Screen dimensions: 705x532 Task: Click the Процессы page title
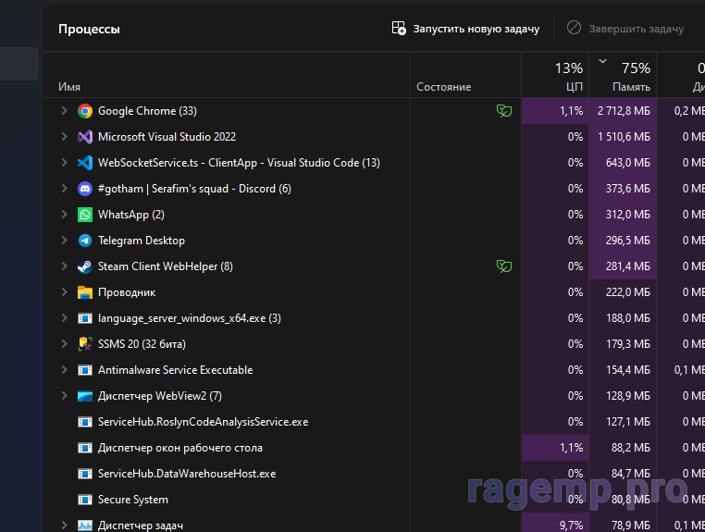click(x=89, y=30)
